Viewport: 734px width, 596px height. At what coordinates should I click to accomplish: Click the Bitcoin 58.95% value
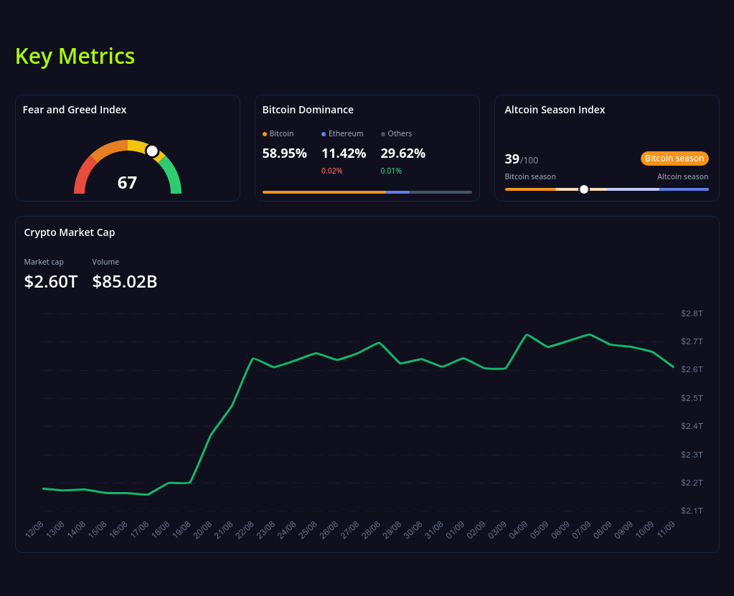[x=284, y=153]
